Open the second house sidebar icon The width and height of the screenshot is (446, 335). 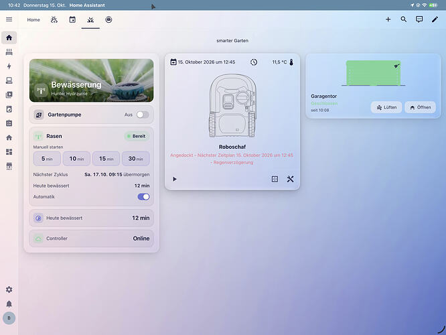tap(9, 137)
